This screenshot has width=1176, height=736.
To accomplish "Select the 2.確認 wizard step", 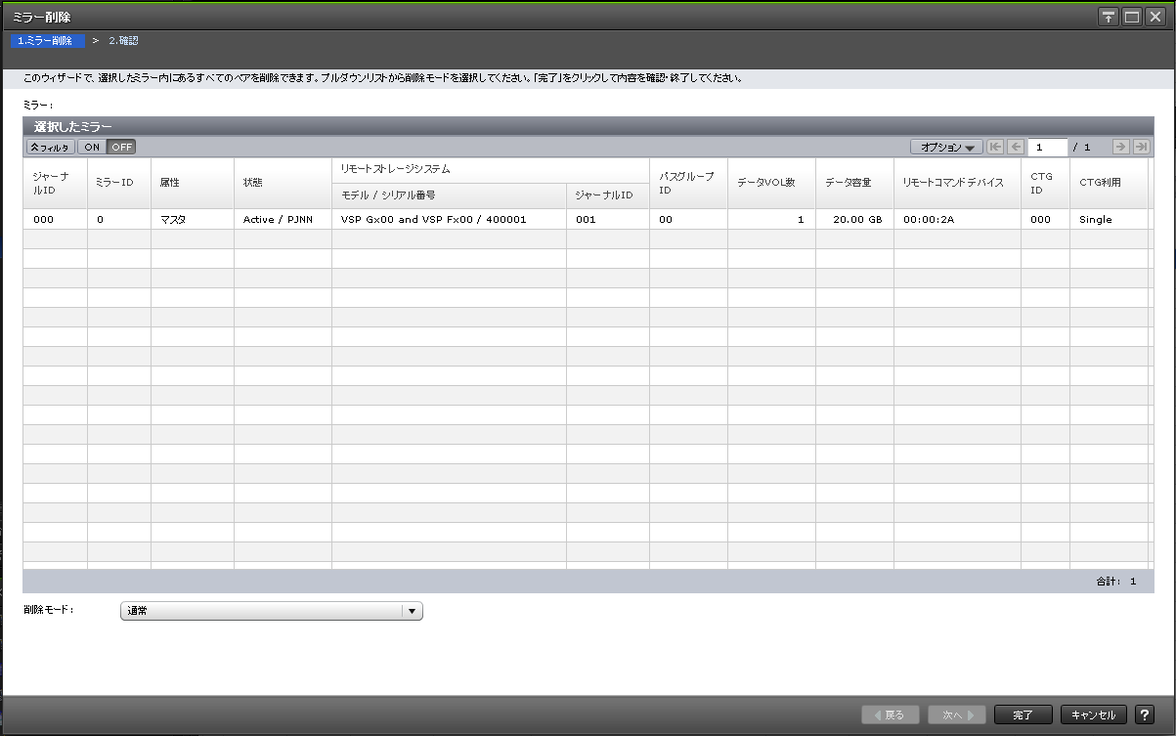I will pos(122,41).
